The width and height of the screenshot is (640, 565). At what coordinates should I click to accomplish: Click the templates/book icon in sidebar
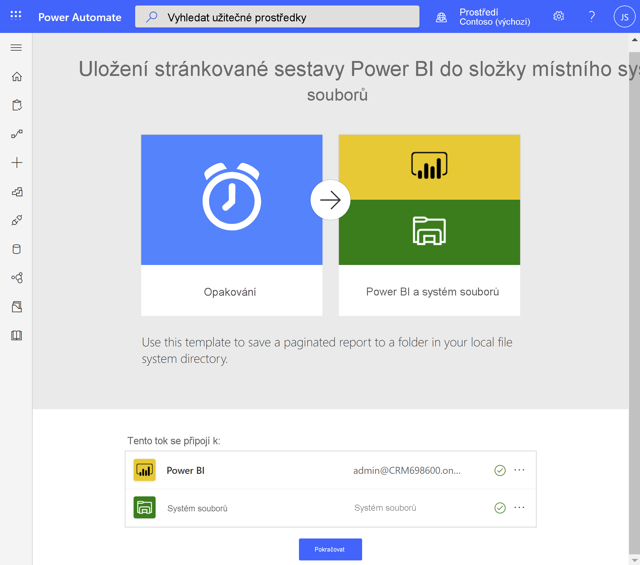pos(16,335)
